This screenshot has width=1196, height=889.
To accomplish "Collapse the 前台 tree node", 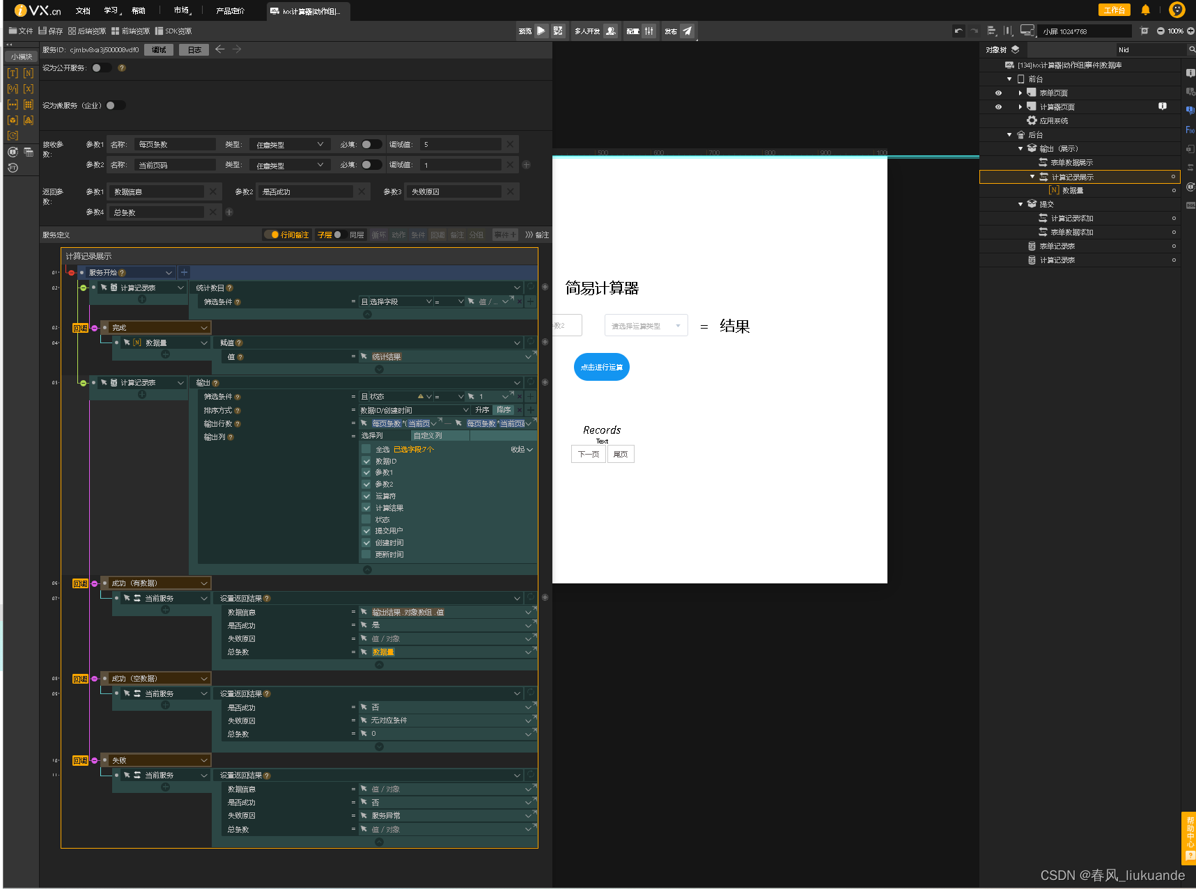I will [x=1009, y=79].
